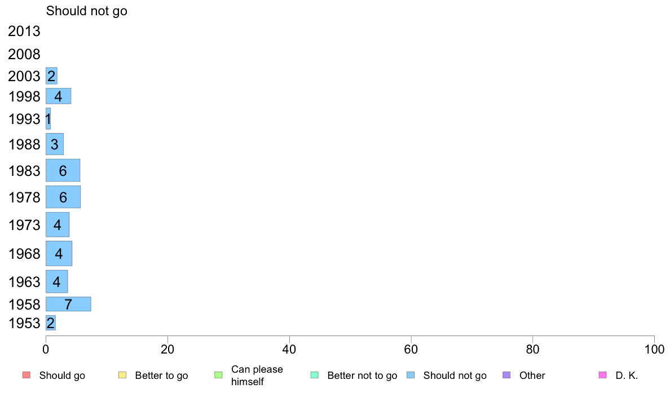This screenshot has height=415, width=670.
Task: Click the purple Other legend swatch
Action: (507, 376)
